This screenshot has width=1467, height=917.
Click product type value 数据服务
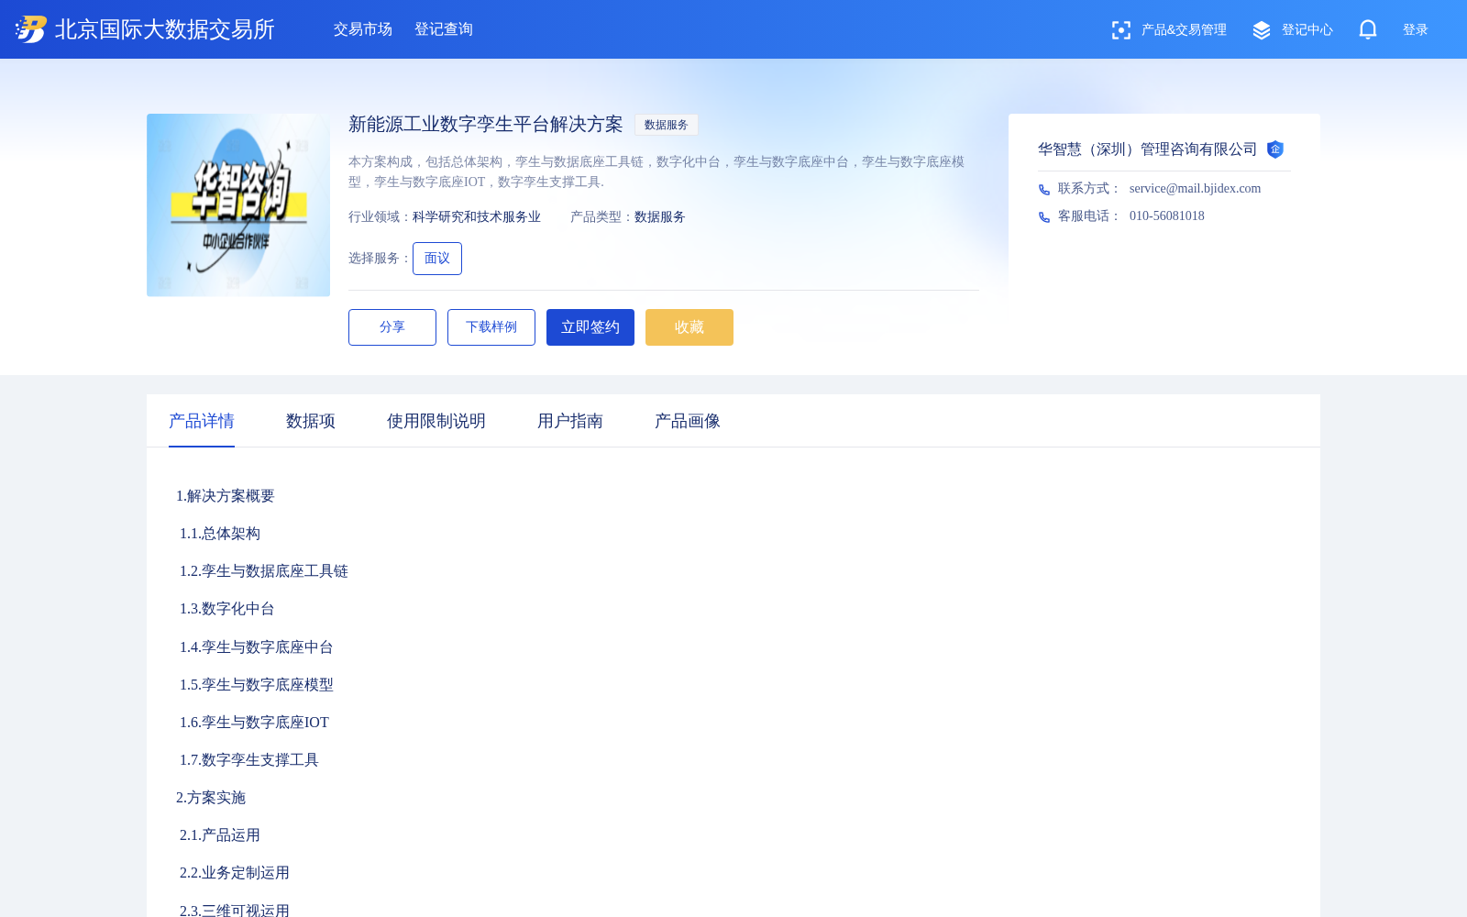coord(660,217)
